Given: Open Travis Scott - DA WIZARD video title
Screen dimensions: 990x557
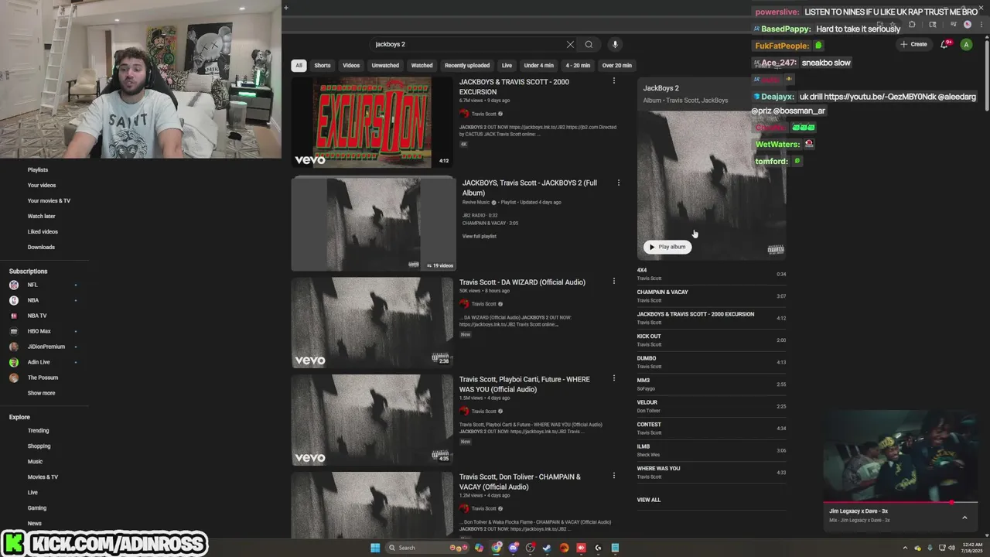Looking at the screenshot, I should click(x=522, y=282).
